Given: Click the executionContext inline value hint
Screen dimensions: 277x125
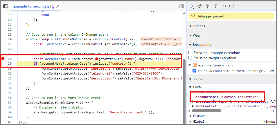Looking at the screenshot, I should tap(161, 39).
